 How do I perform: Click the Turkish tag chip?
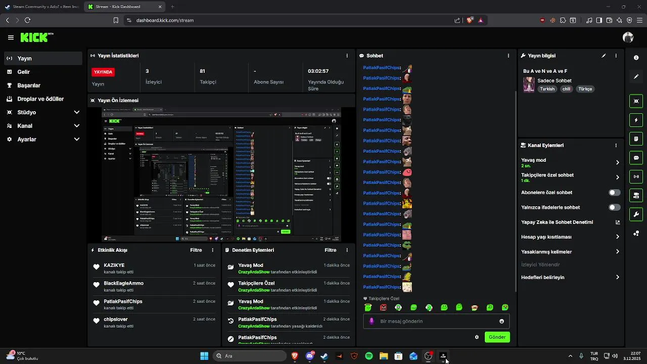pos(547,89)
